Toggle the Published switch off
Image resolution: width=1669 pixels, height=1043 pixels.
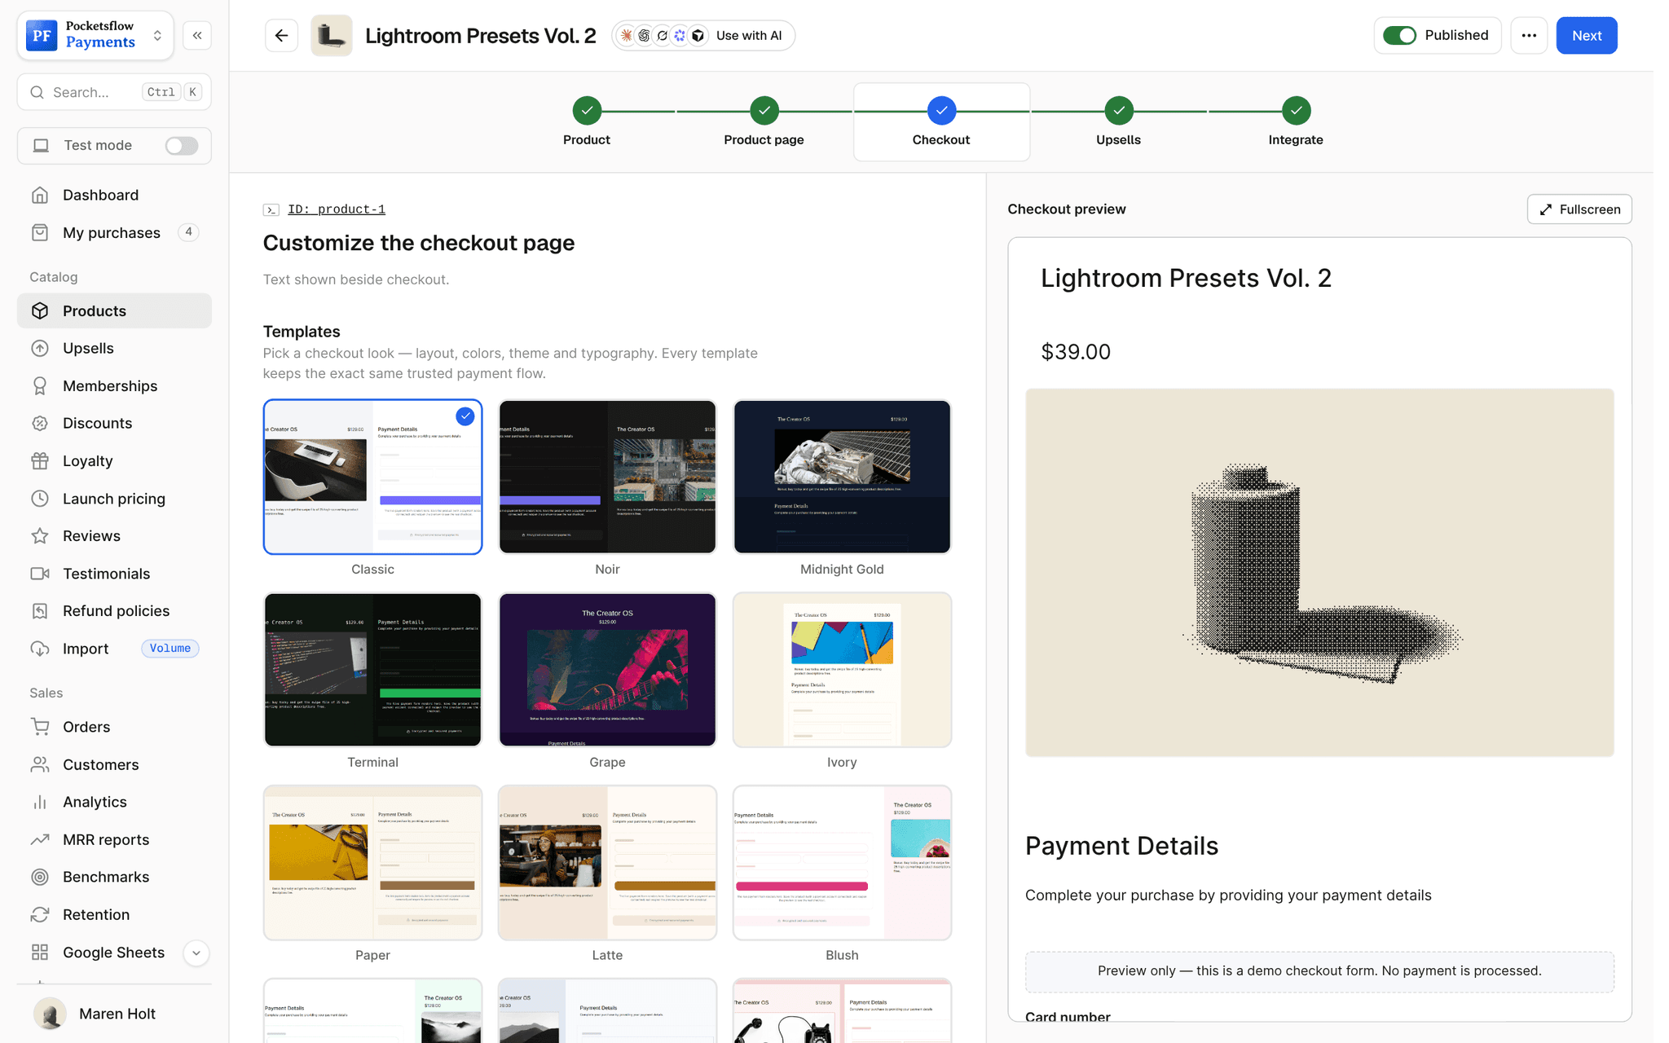tap(1400, 36)
